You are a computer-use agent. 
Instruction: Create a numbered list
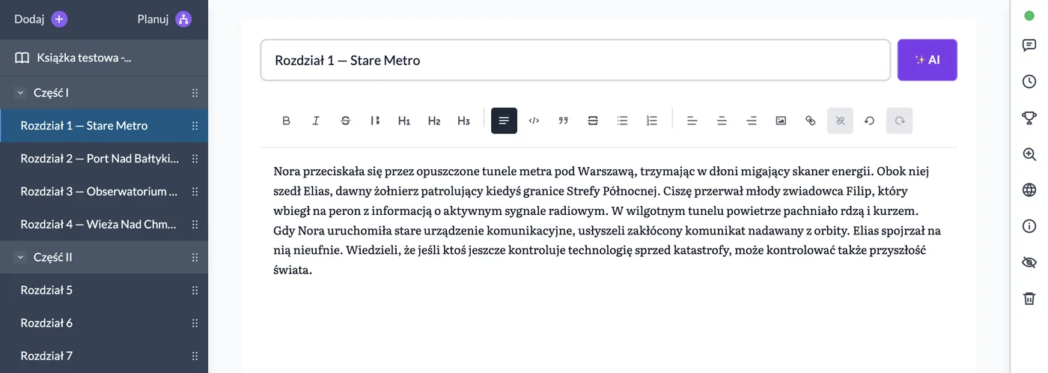coord(652,121)
